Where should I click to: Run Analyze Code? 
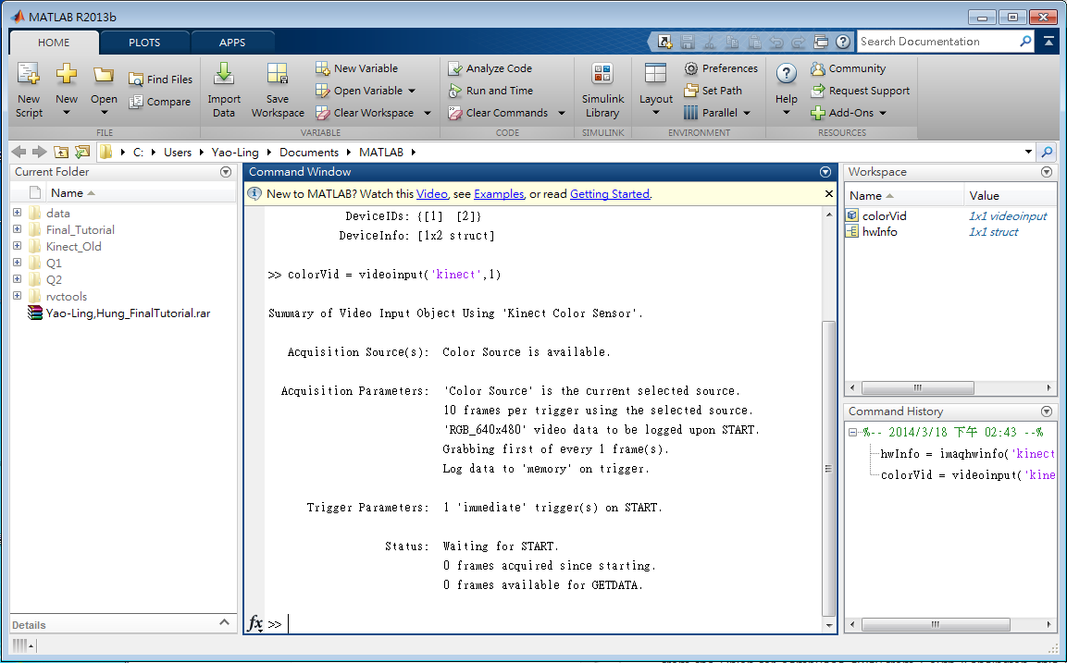point(497,68)
